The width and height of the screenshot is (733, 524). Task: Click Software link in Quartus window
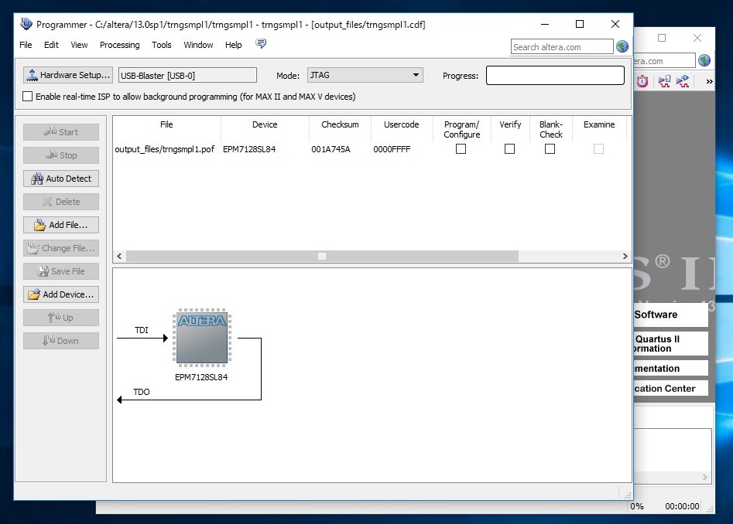tap(671, 315)
